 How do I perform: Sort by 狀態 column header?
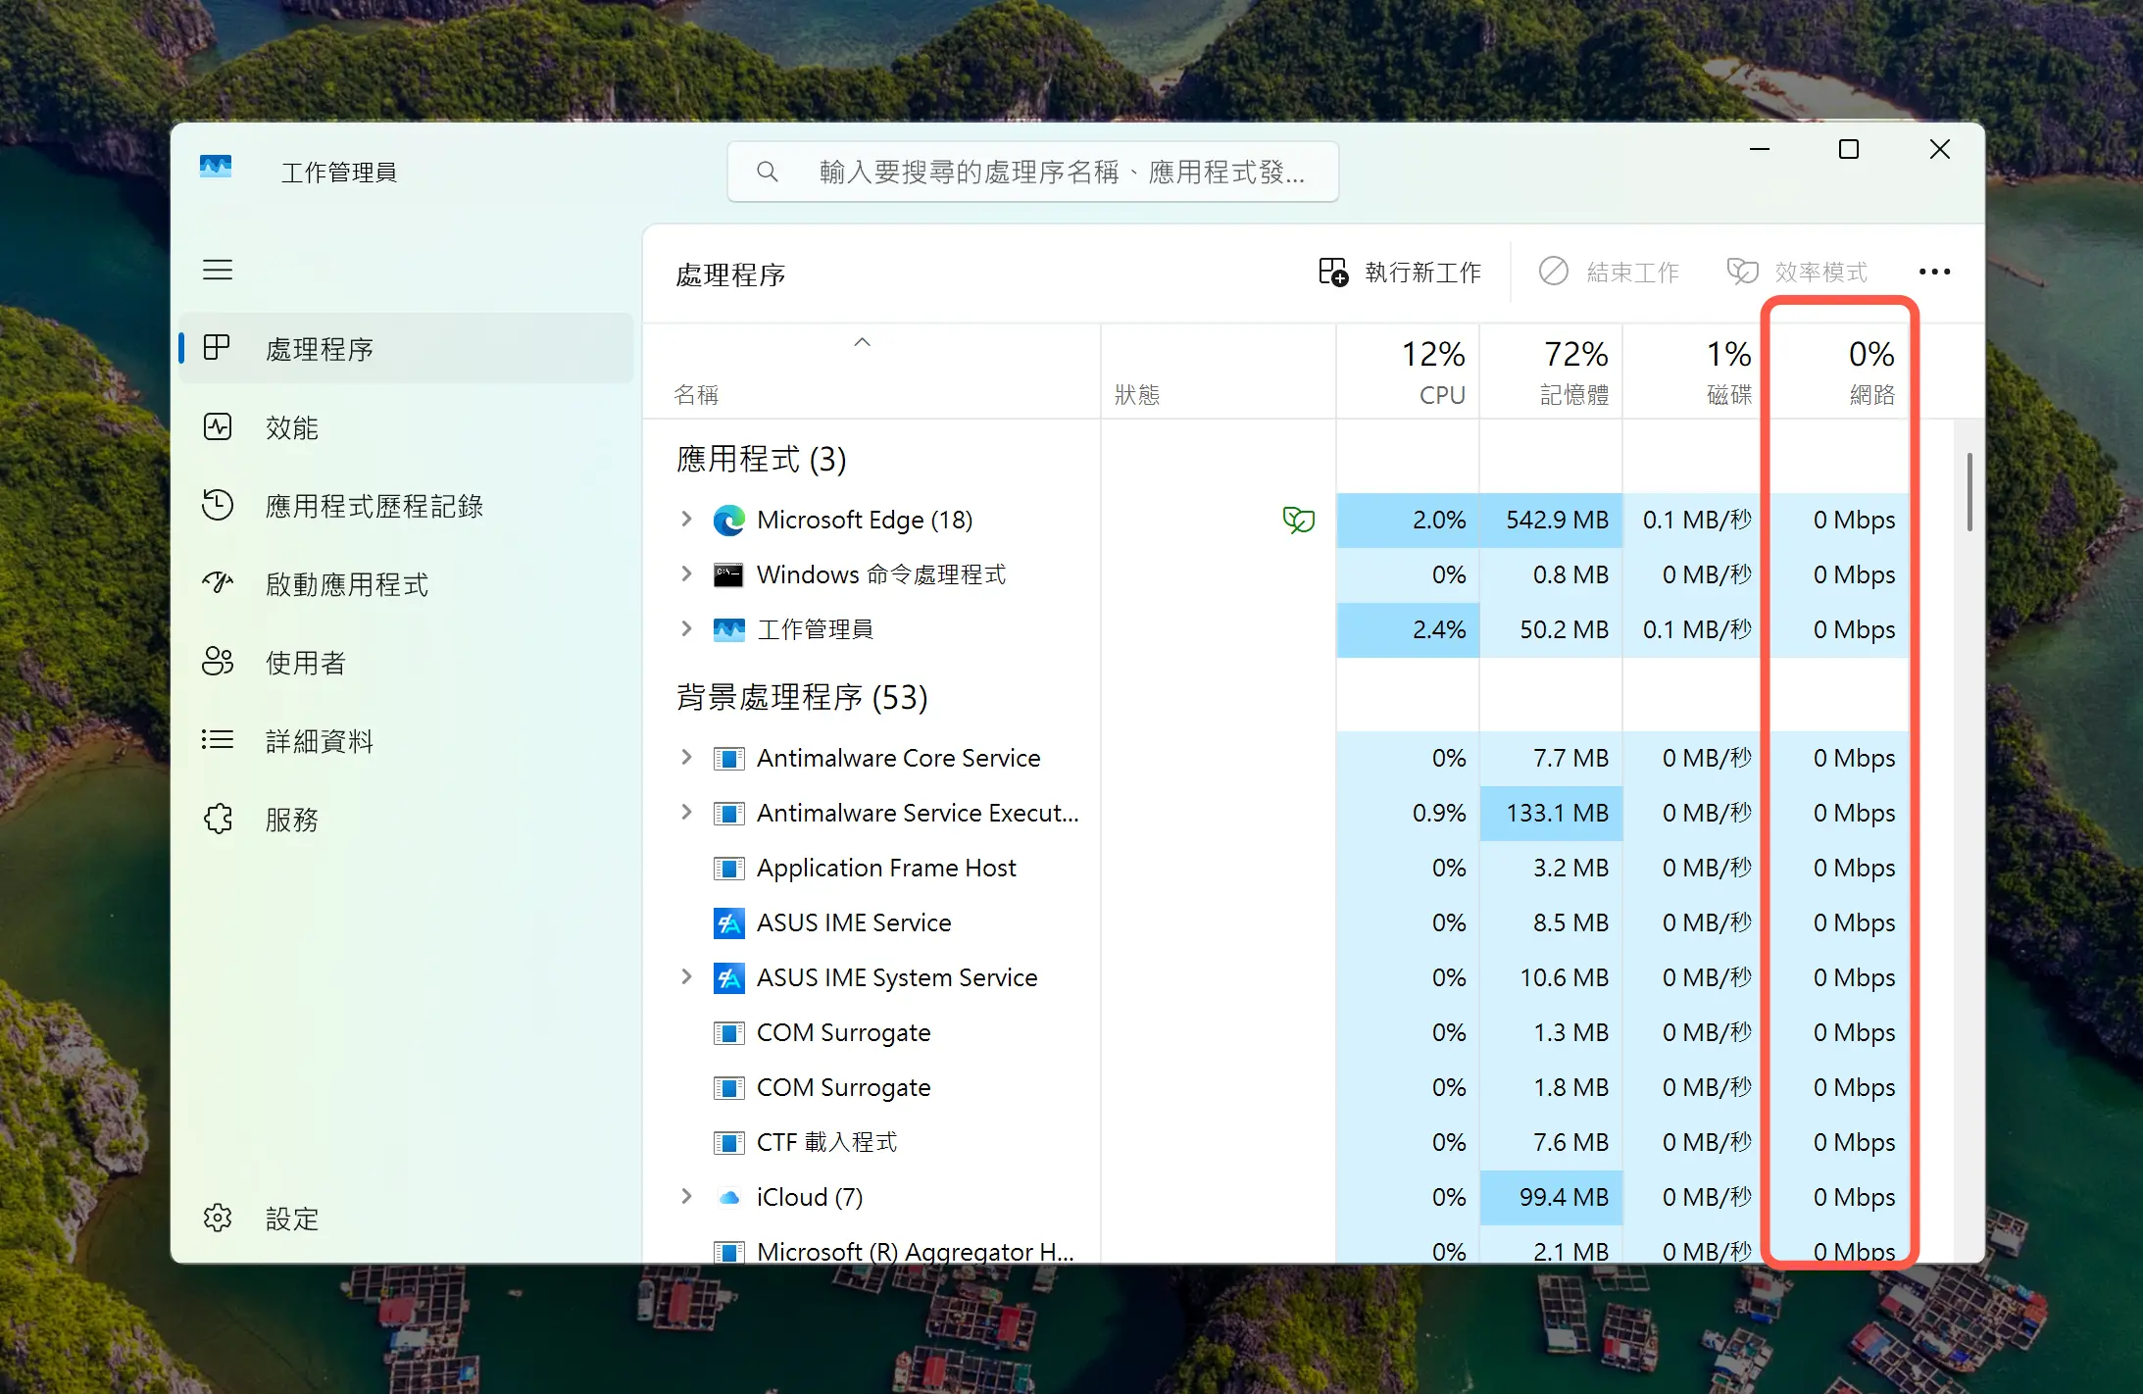click(1219, 373)
